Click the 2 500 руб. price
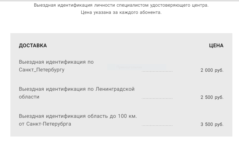The width and height of the screenshot is (239, 142). [212, 97]
